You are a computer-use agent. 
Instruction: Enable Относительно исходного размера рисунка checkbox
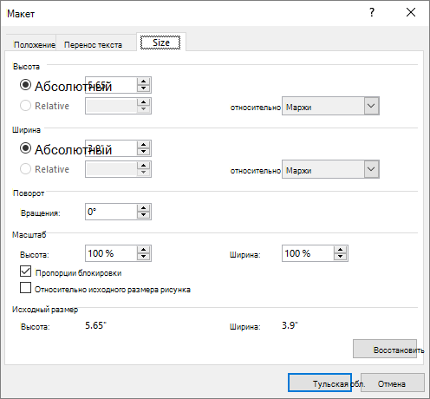click(26, 288)
